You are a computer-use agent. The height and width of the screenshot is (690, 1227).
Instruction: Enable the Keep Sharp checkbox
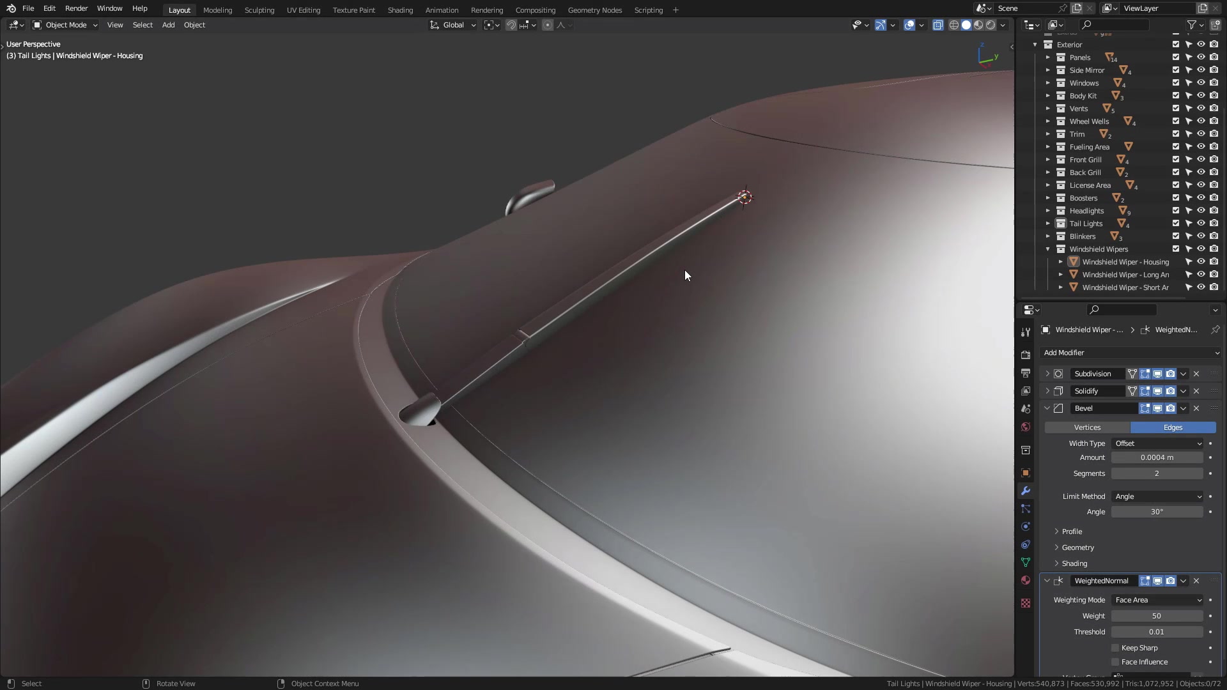pyautogui.click(x=1116, y=648)
